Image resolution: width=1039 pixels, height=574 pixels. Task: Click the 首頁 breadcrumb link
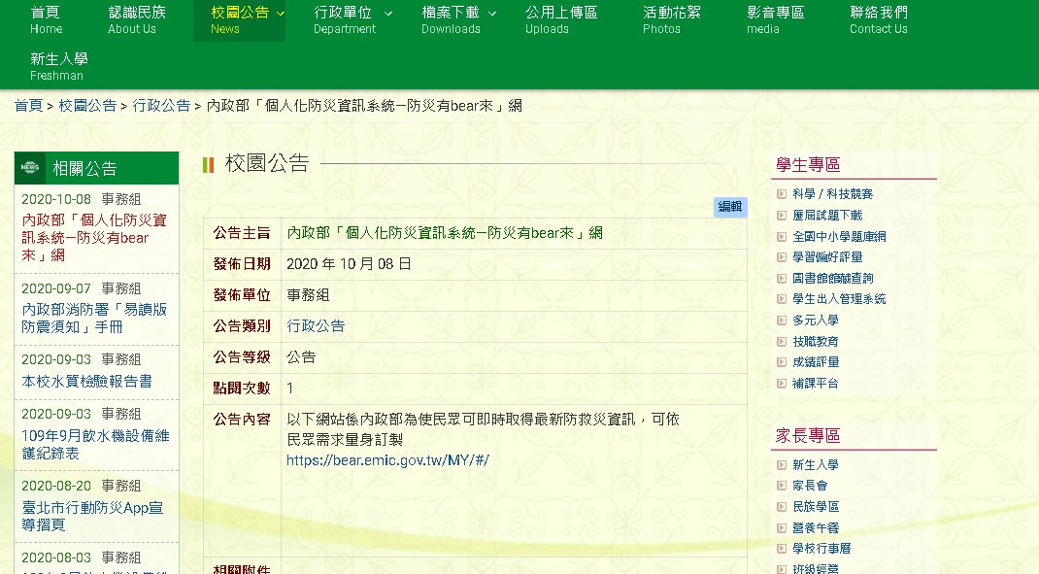tap(28, 106)
